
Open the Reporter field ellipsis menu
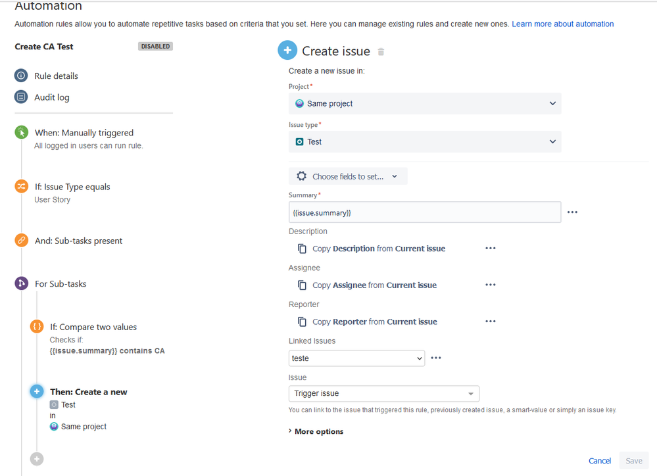coord(491,321)
